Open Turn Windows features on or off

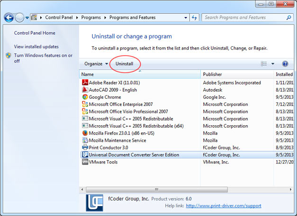pyautogui.click(x=43, y=58)
